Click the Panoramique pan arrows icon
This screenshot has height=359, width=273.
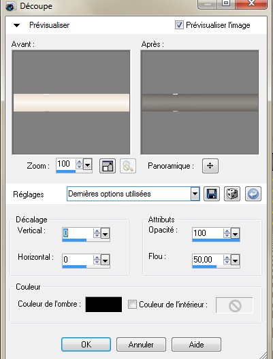pos(210,166)
